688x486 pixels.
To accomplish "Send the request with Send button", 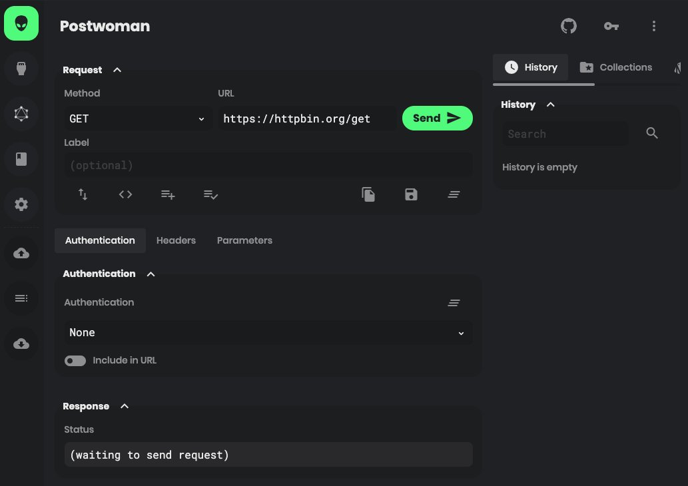I will tap(437, 118).
